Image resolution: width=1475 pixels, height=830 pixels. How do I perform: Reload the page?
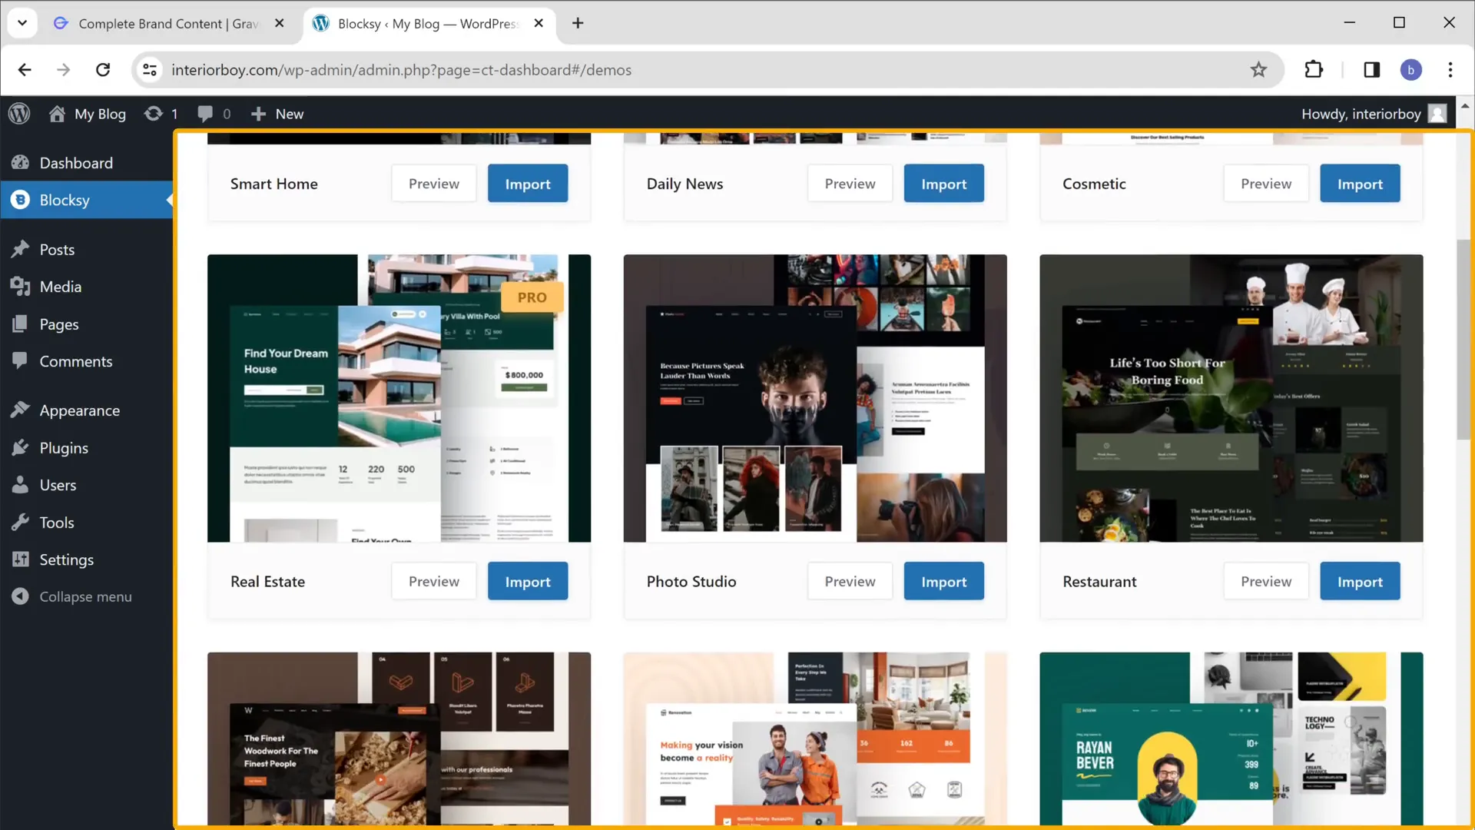[103, 70]
